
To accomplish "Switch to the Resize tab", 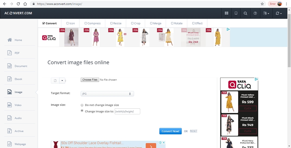I will (116, 23).
